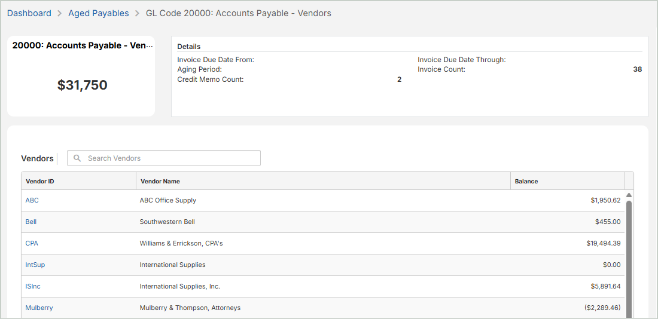Click the magnifier icon in vendor search
The image size is (658, 319).
(x=77, y=158)
